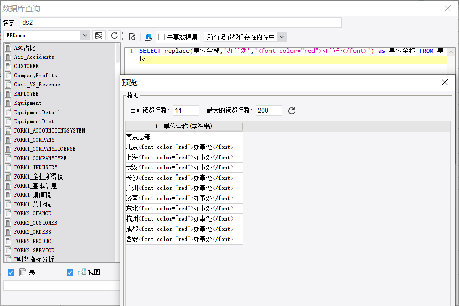Select the 财务指标分析 table
This screenshot has height=306, width=459.
pyautogui.click(x=60, y=259)
